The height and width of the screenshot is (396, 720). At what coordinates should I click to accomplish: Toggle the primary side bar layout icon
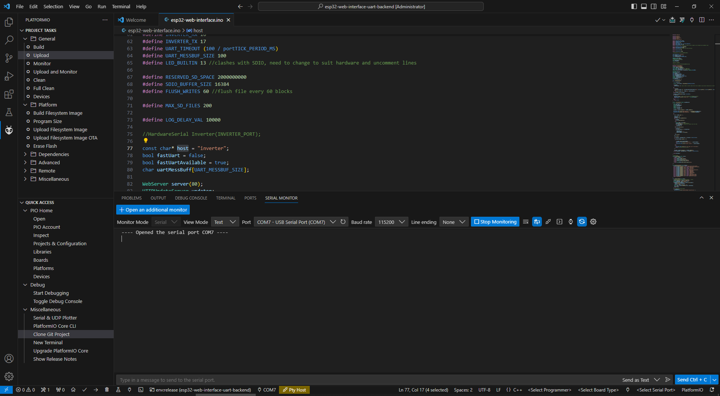click(634, 6)
